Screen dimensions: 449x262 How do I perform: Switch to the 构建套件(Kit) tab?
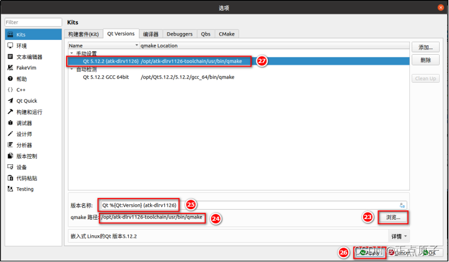pyautogui.click(x=83, y=34)
